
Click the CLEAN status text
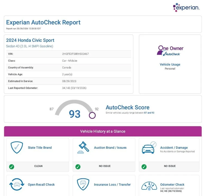[38, 166]
